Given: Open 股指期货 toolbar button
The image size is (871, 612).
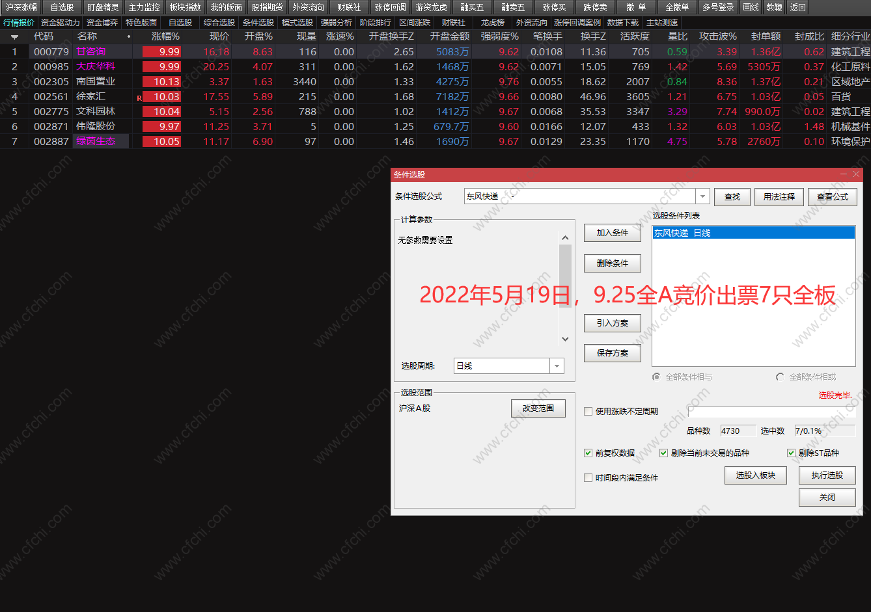Looking at the screenshot, I should coord(267,7).
